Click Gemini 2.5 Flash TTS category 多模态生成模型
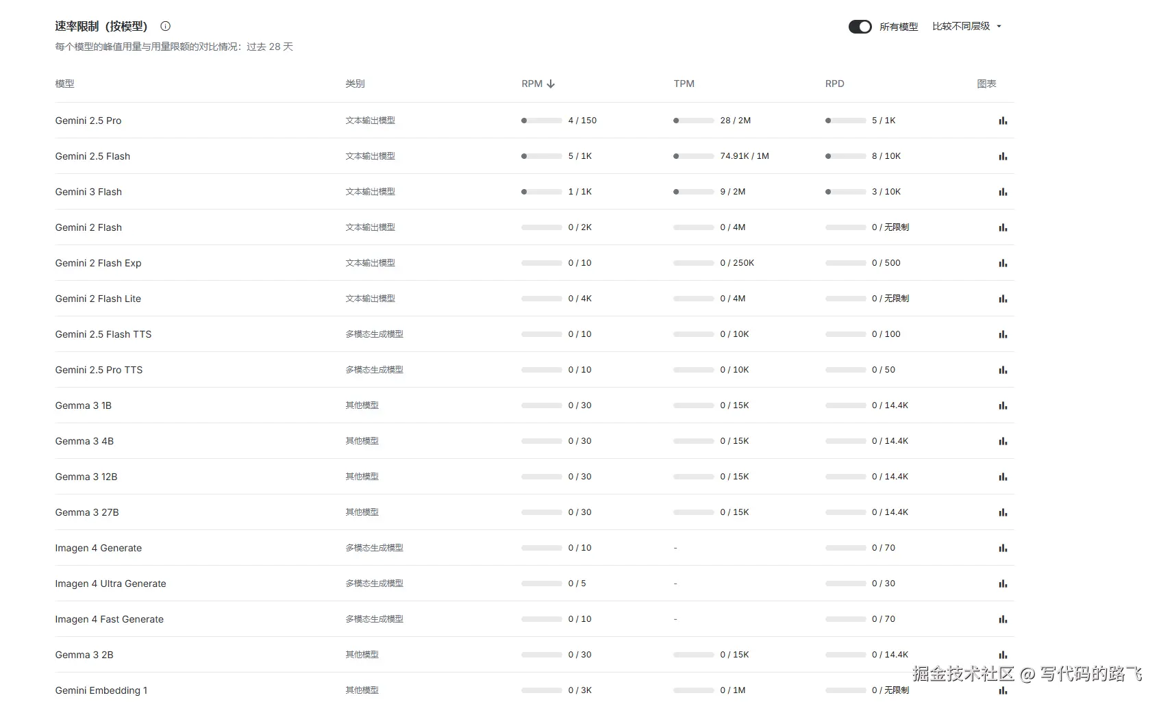The image size is (1161, 702). point(374,334)
